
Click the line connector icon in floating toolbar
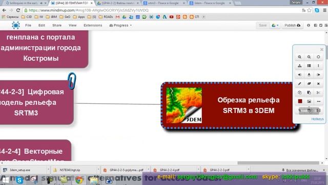click(318, 101)
